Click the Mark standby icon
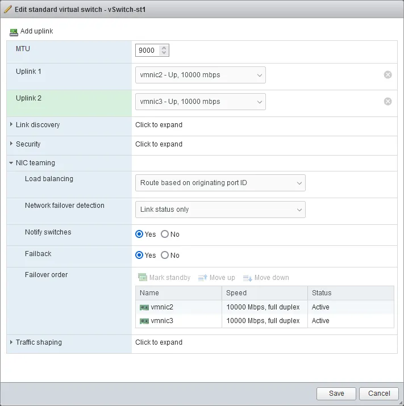404x406 pixels. point(143,278)
